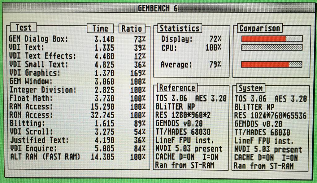Viewport: 317px width, 183px height.
Task: Click the 12% ratio for VDI Text Effects
Action: (x=140, y=56)
